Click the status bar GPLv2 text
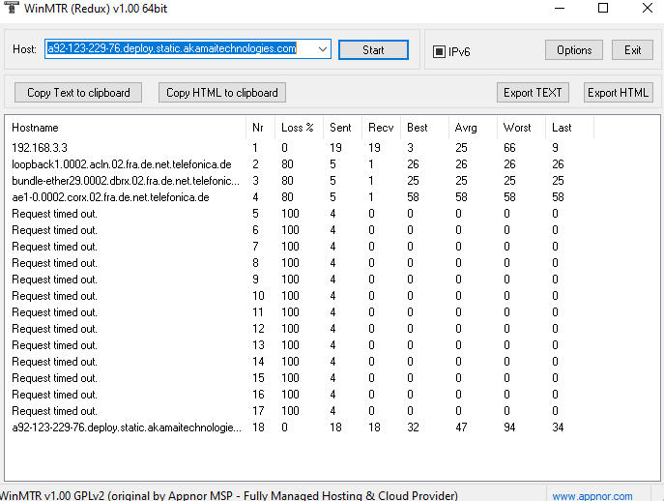This screenshot has width=664, height=501. (229, 496)
